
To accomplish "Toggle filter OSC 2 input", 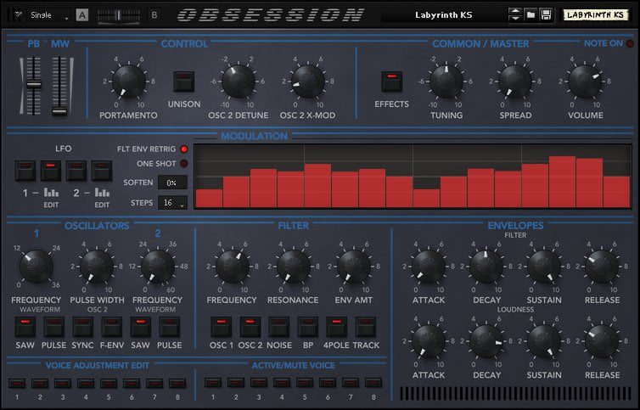I will click(250, 327).
